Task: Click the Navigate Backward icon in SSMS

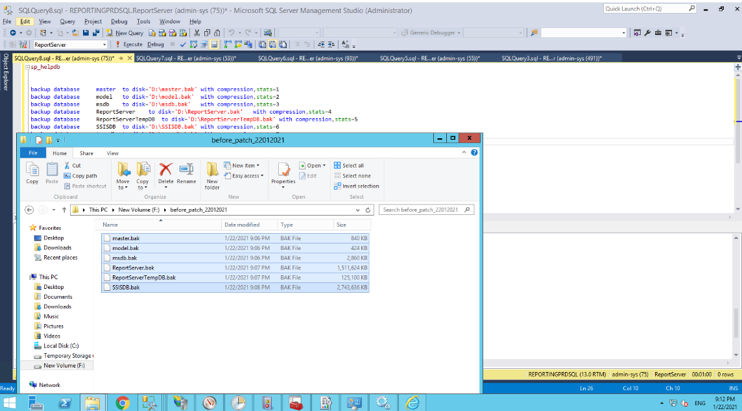Action: [13, 33]
